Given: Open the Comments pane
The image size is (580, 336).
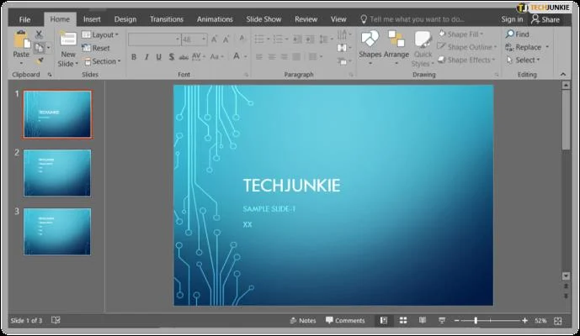Looking at the screenshot, I should (x=345, y=321).
